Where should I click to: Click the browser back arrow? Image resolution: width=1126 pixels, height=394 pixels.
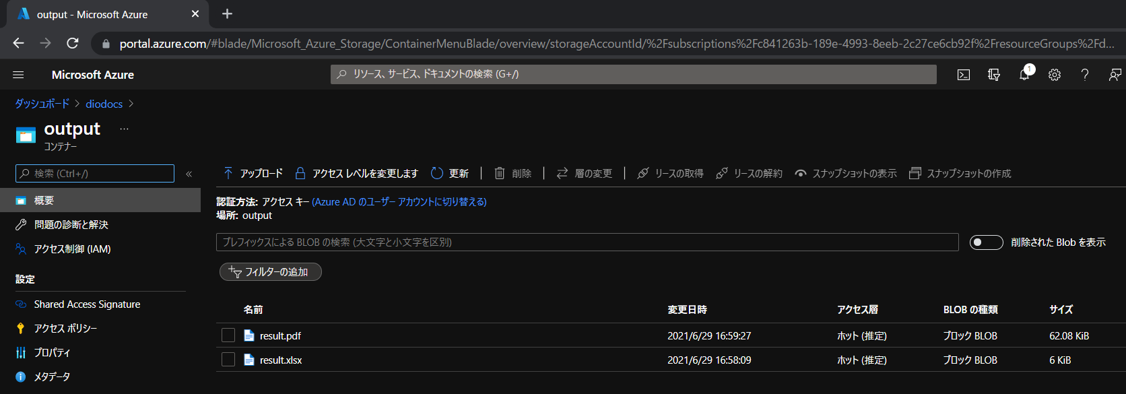[18, 43]
